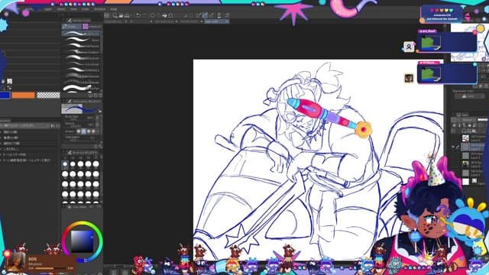489x275 pixels.
Task: Open the Filter menu
Action: click(x=85, y=9)
